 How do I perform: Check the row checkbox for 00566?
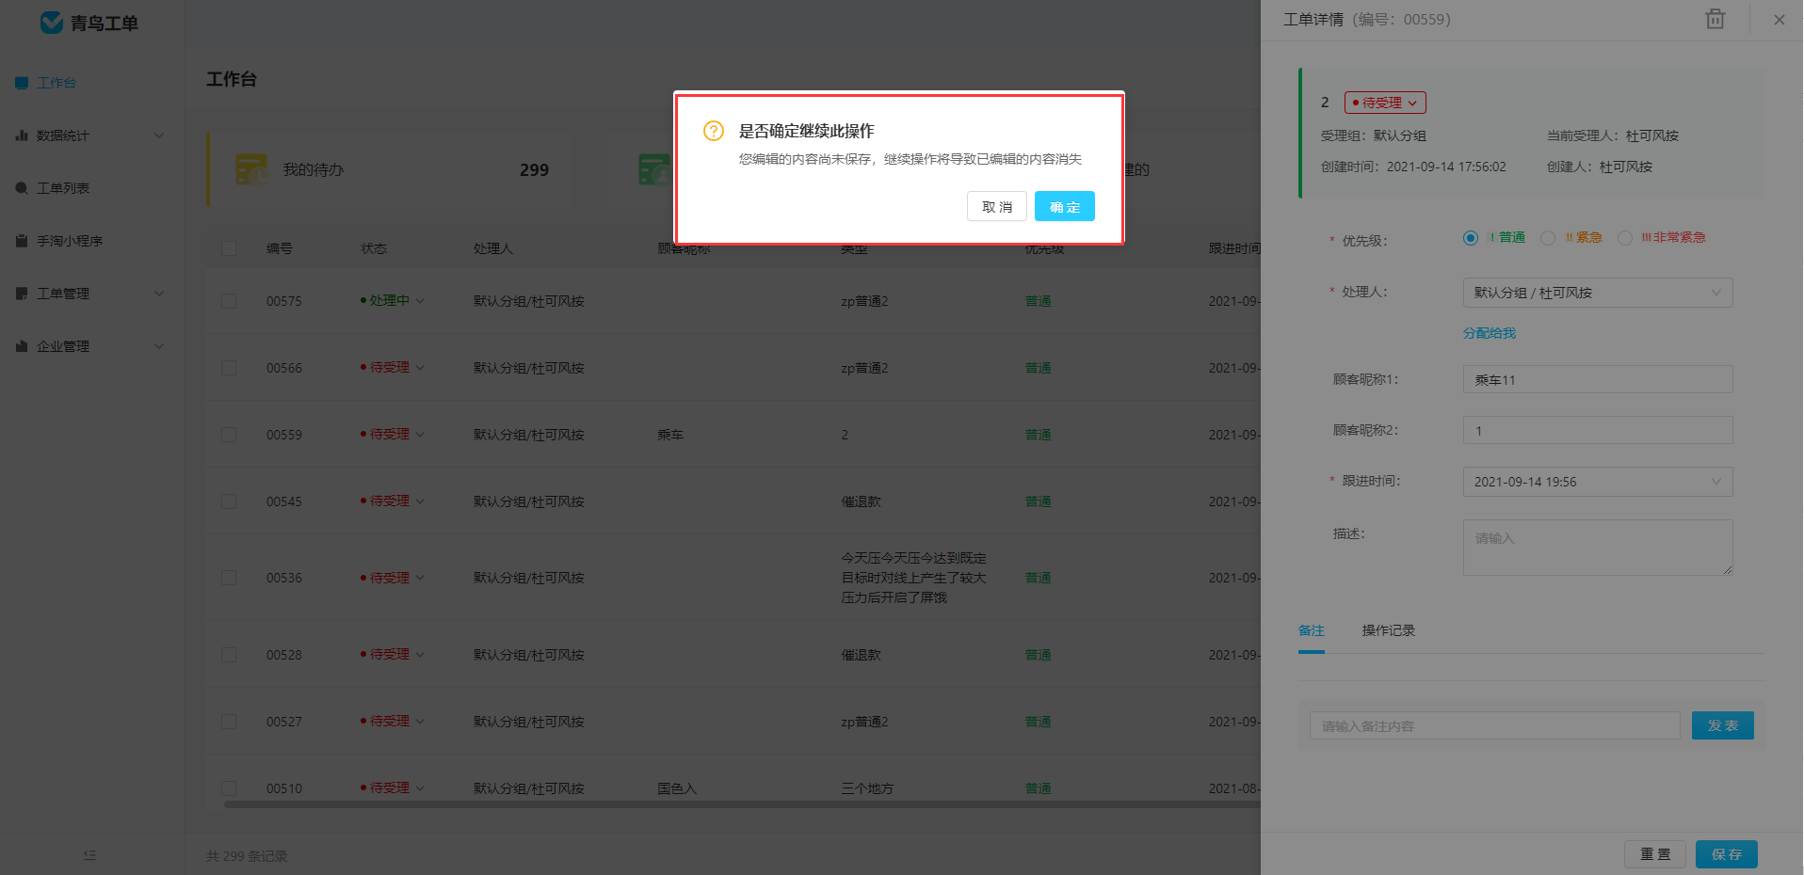(229, 368)
